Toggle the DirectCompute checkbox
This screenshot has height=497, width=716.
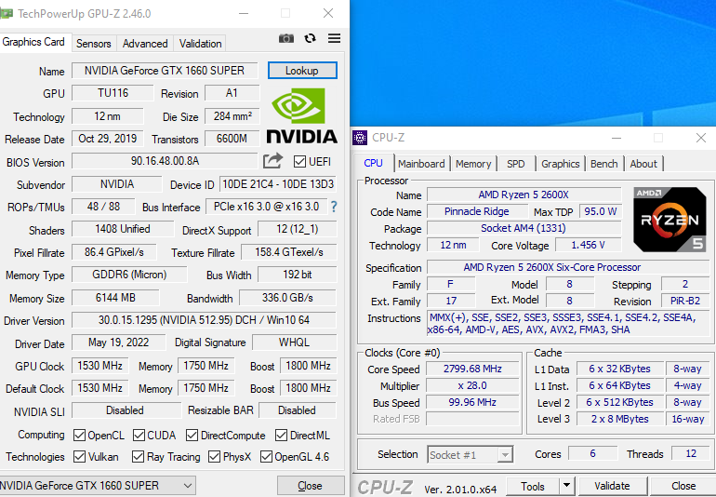tap(192, 436)
